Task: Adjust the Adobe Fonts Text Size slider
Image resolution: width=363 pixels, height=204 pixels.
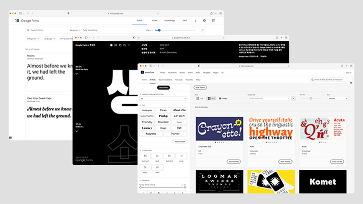Action: tap(311, 99)
